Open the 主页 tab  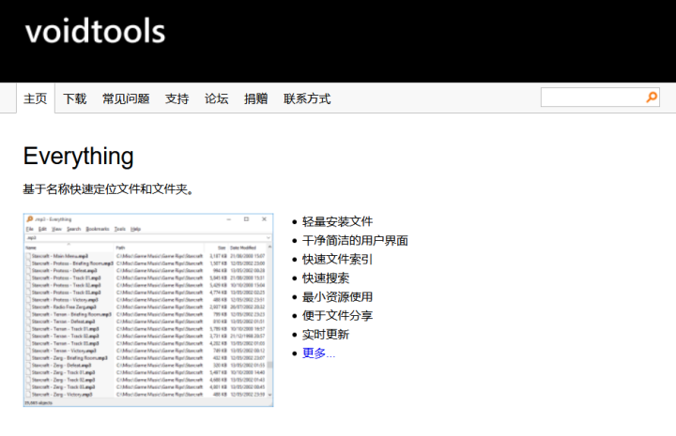pos(36,98)
